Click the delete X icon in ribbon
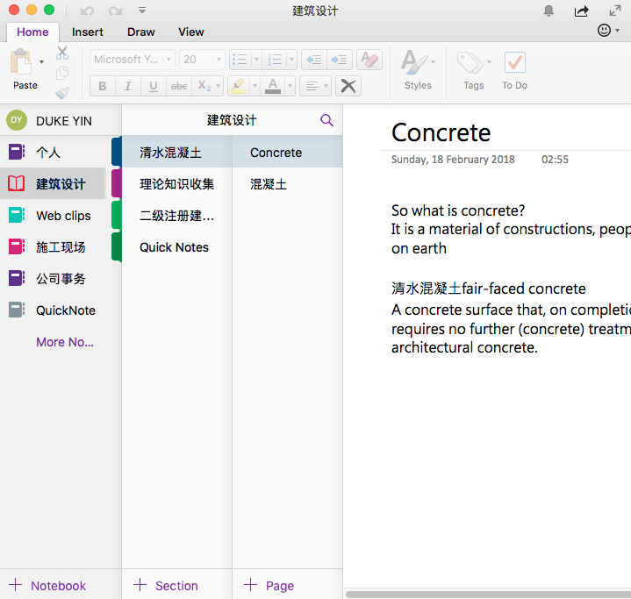Viewport: 631px width, 599px height. [x=348, y=86]
